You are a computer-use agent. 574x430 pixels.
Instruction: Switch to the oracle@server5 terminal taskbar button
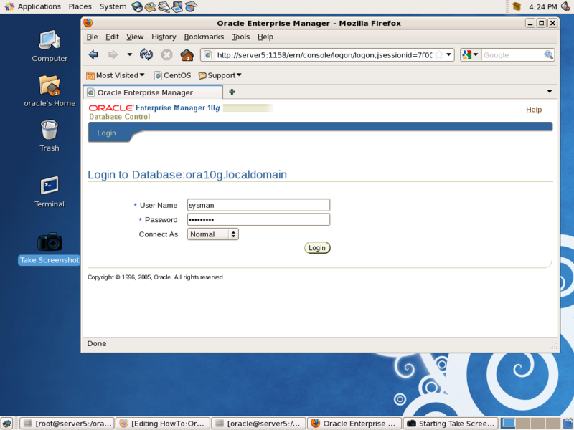click(259, 424)
